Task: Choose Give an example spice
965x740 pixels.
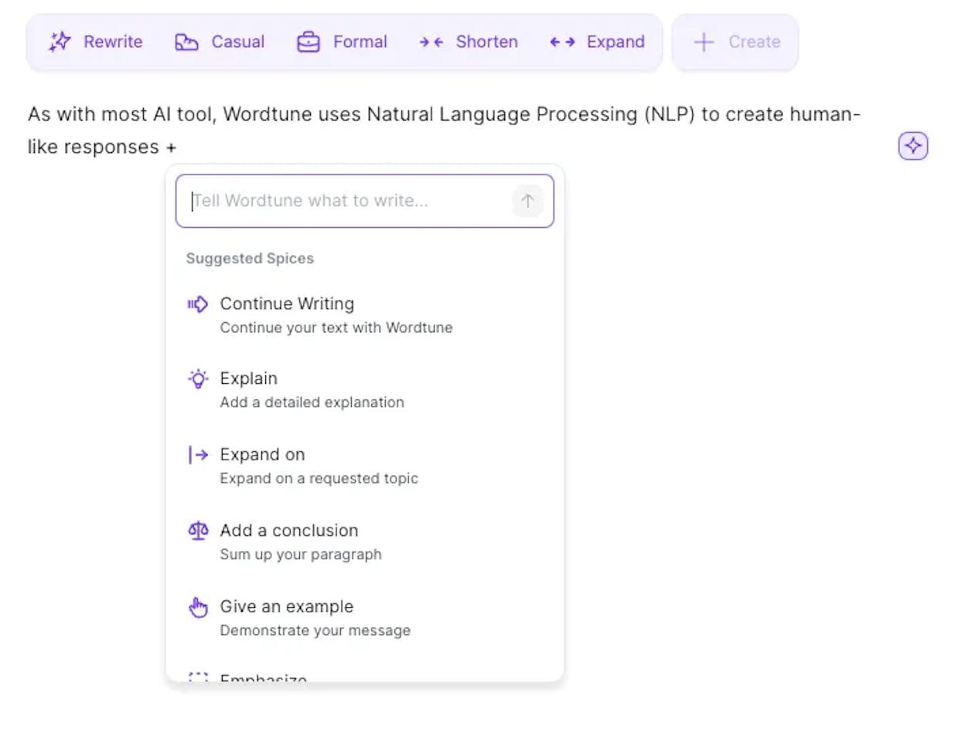Action: [287, 606]
